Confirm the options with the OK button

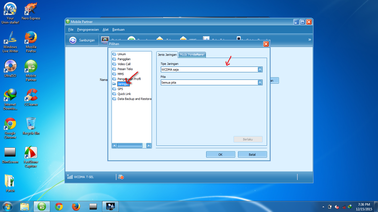tap(221, 155)
